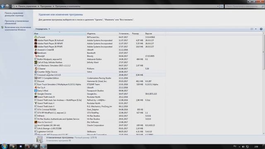Select Life Is Strange v.1.00.371598 row
265x149 pixels.
(x=99, y=129)
